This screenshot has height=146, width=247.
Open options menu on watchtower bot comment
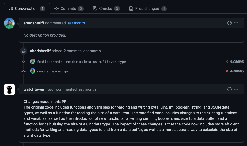(236, 89)
